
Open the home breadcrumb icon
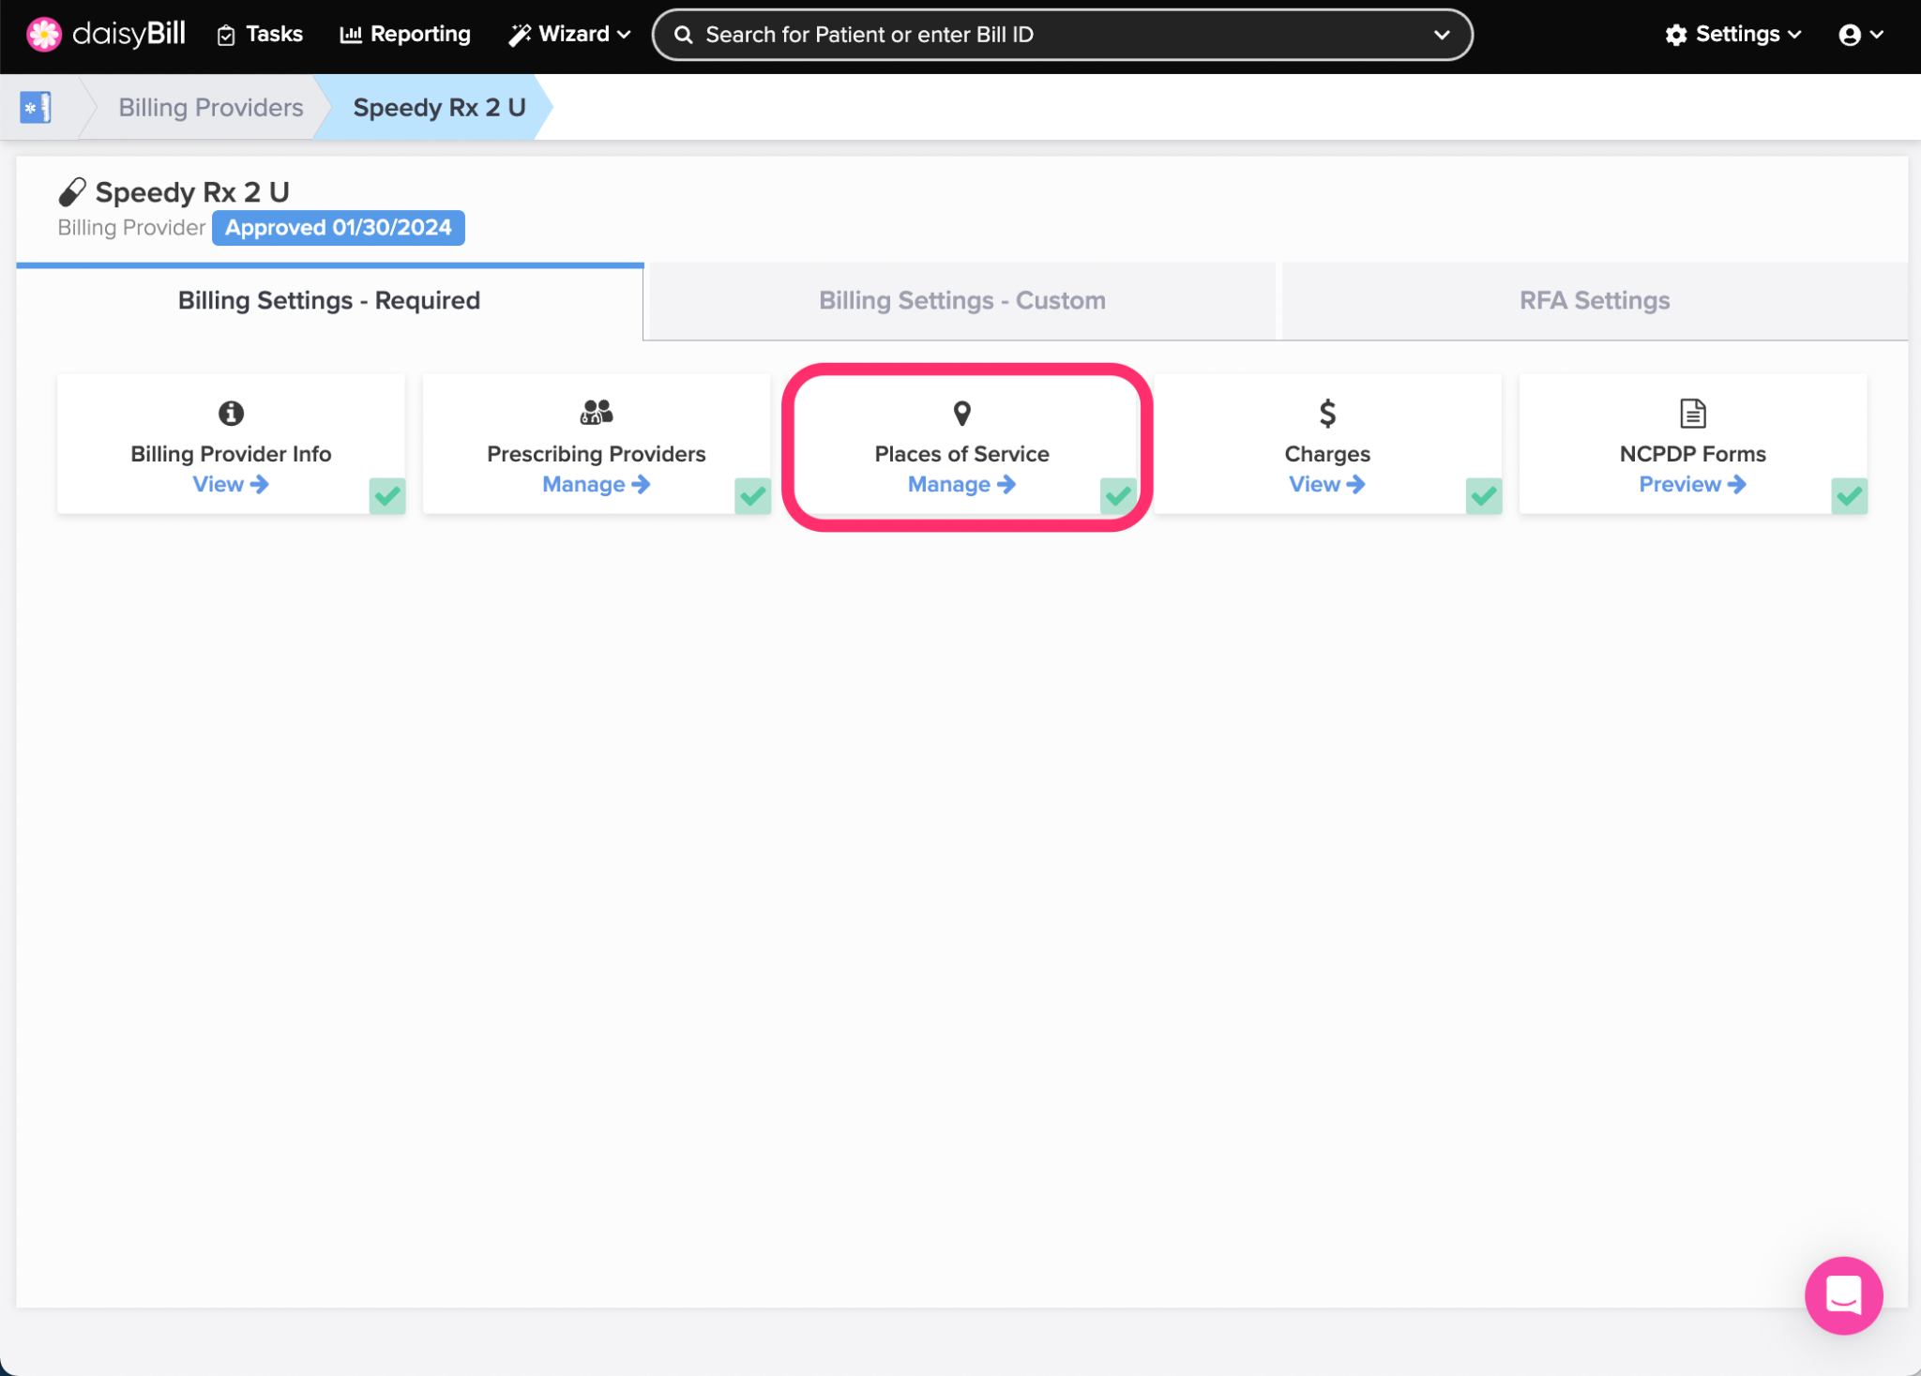(36, 107)
